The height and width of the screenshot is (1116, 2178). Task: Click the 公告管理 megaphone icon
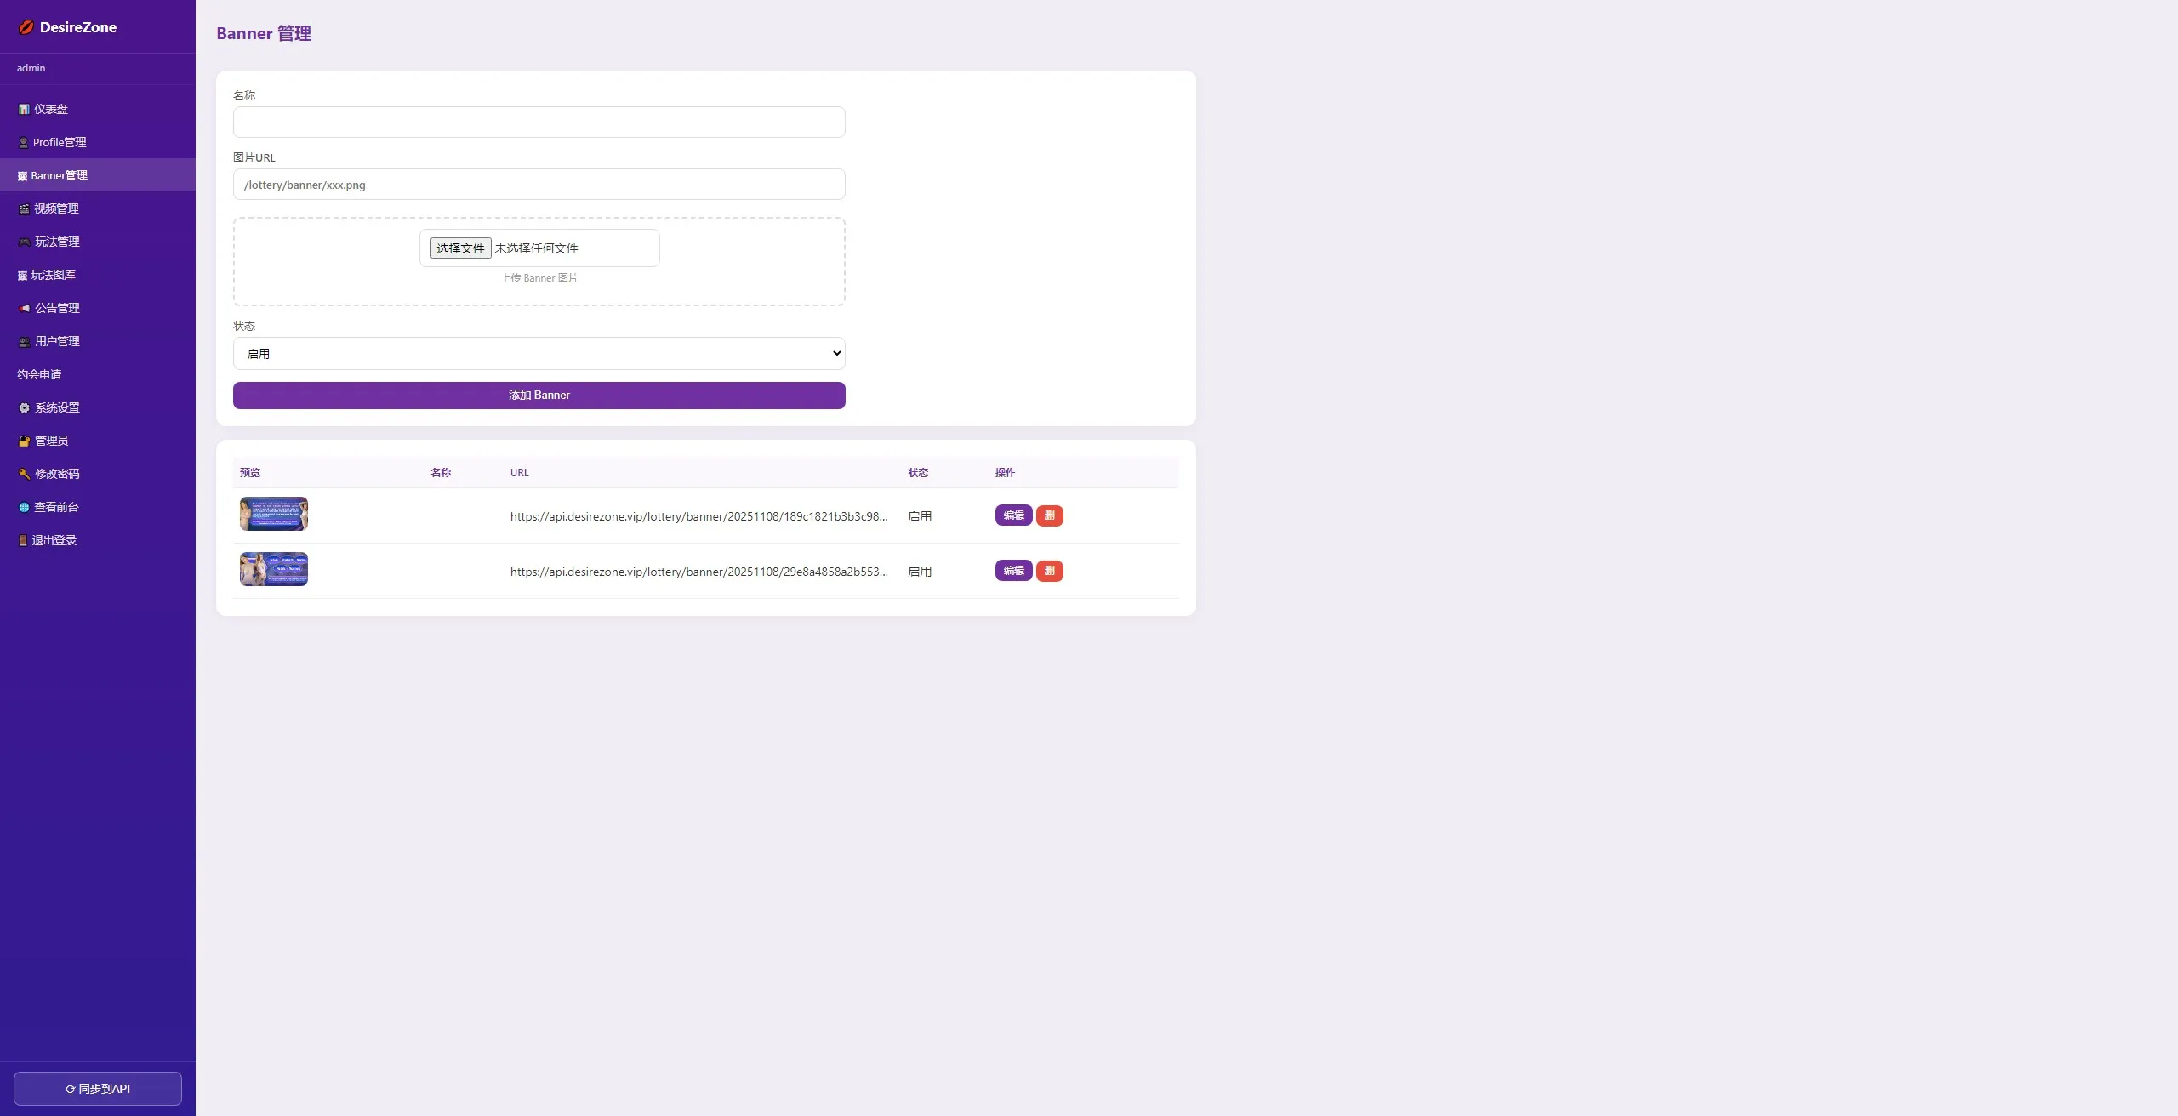[24, 308]
